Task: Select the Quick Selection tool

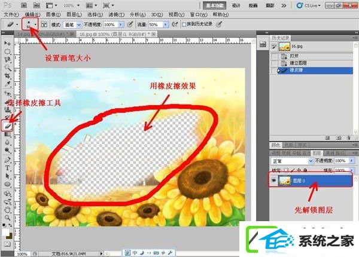Action: click(x=7, y=68)
